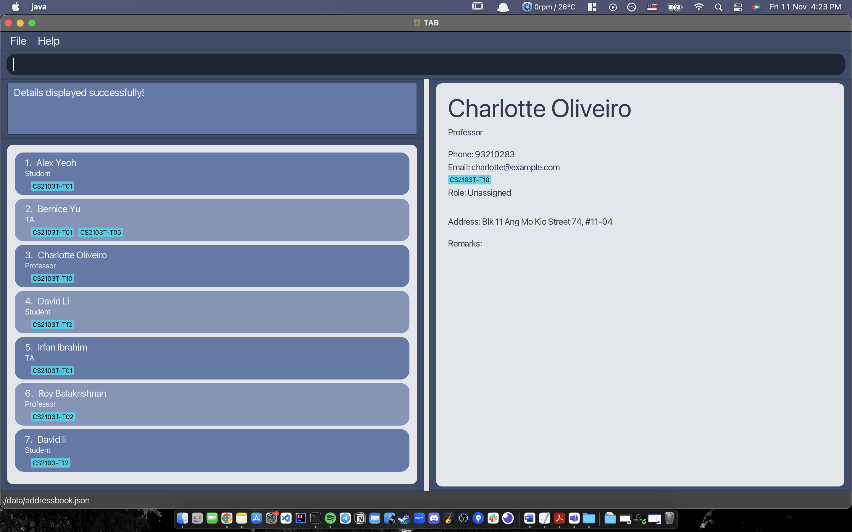Open Control Center in menu bar
852x532 pixels.
(x=738, y=7)
